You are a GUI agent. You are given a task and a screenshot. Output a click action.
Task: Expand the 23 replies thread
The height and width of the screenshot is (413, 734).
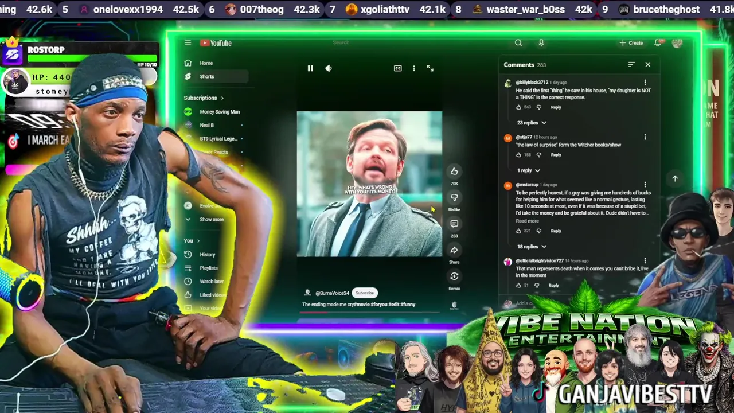(532, 123)
